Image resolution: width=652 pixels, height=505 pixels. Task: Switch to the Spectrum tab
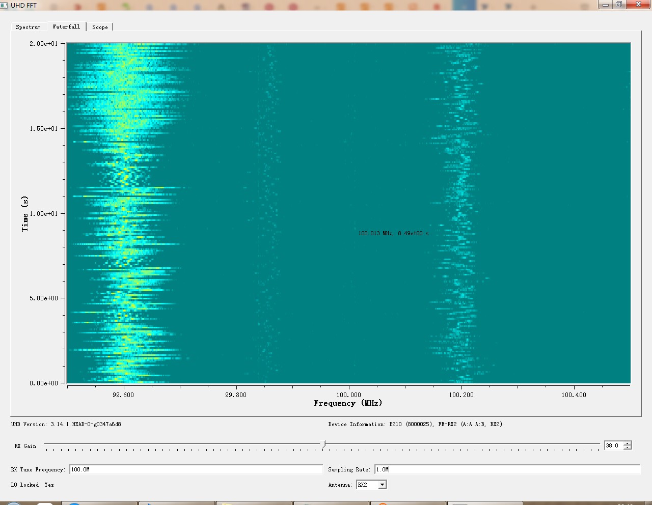click(x=29, y=27)
